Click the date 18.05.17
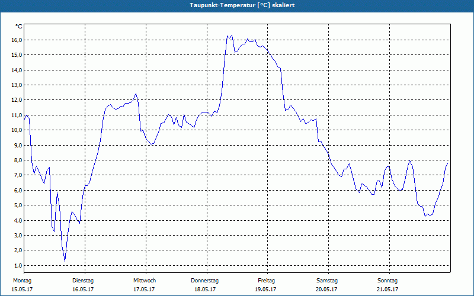Viewport: 474px width, 296px height. (x=205, y=289)
